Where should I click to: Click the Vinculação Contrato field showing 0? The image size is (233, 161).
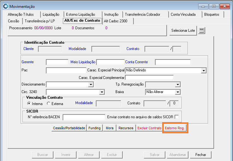pos(174,103)
